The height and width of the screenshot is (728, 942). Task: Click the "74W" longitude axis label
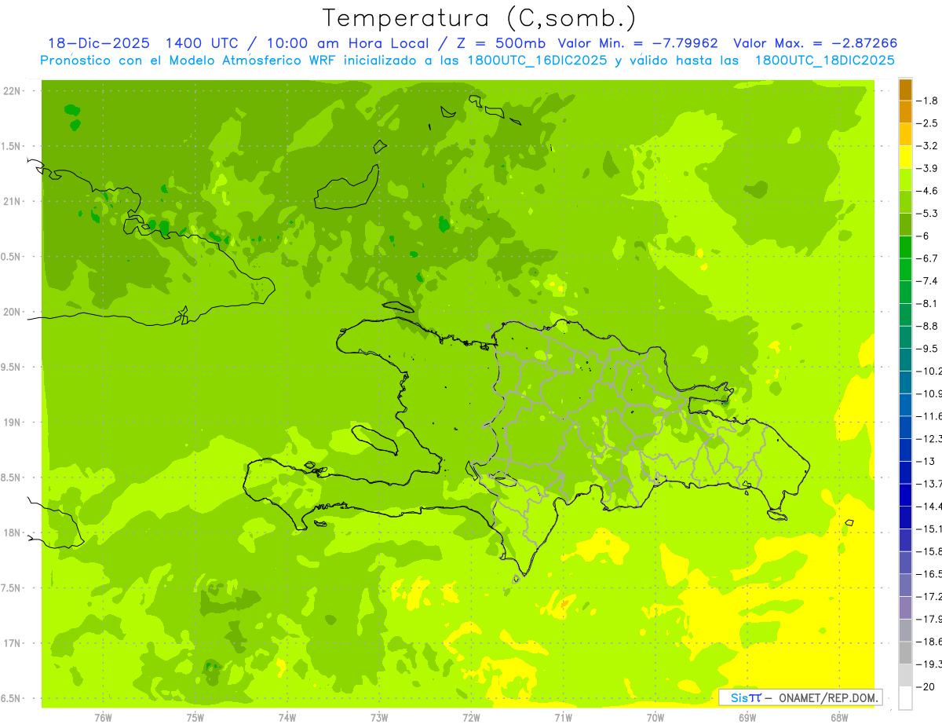[x=287, y=718]
